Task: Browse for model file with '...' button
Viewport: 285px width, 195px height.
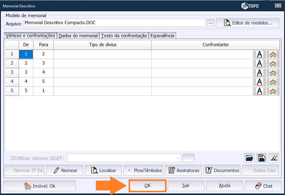Action: [211, 23]
